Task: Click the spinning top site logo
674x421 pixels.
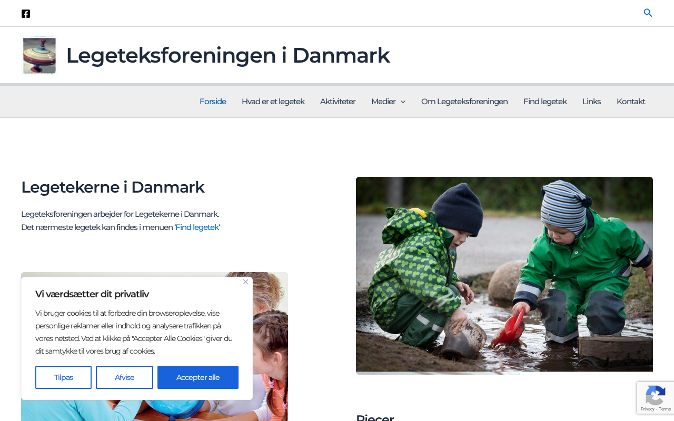Action: 39,55
